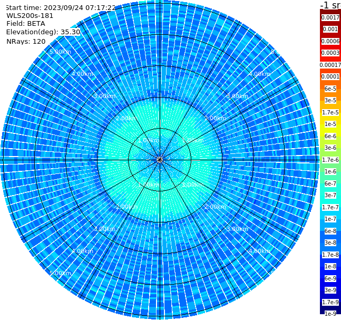Viewport: 341px width, 320px height.
Task: Select the 1e-7 colorbar value
Action: (x=330, y=219)
